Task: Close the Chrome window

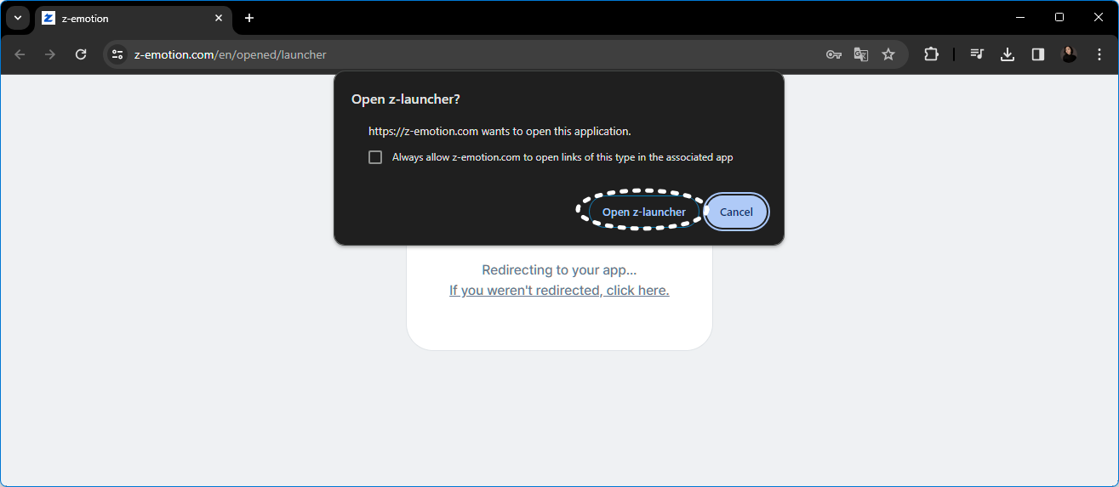Action: (1097, 17)
